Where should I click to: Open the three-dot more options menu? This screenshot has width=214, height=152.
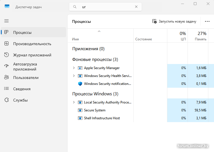(x=207, y=21)
